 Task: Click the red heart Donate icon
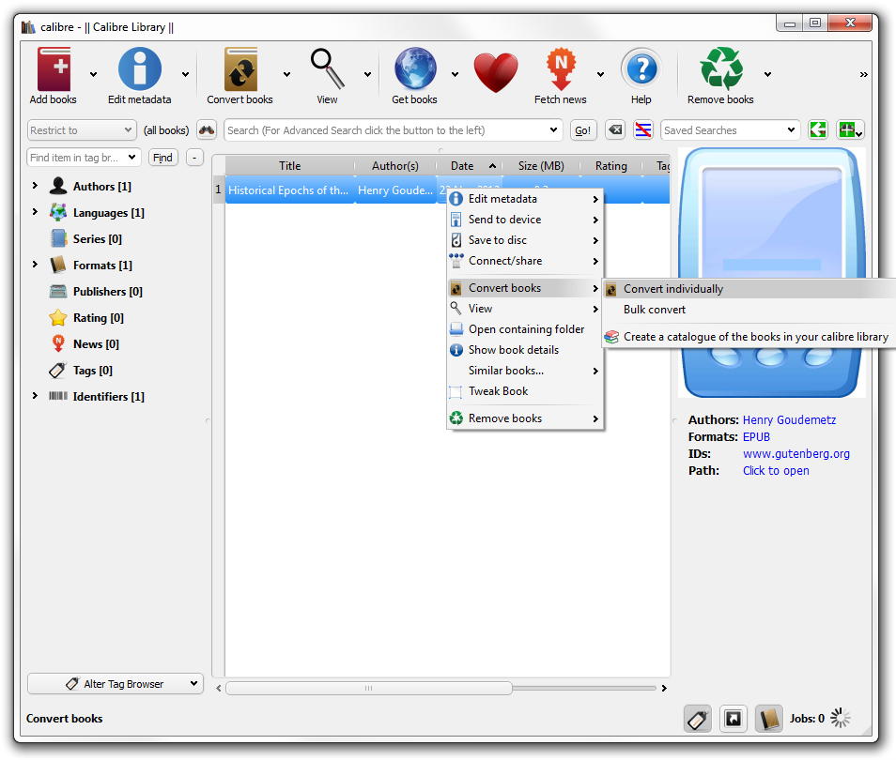496,72
